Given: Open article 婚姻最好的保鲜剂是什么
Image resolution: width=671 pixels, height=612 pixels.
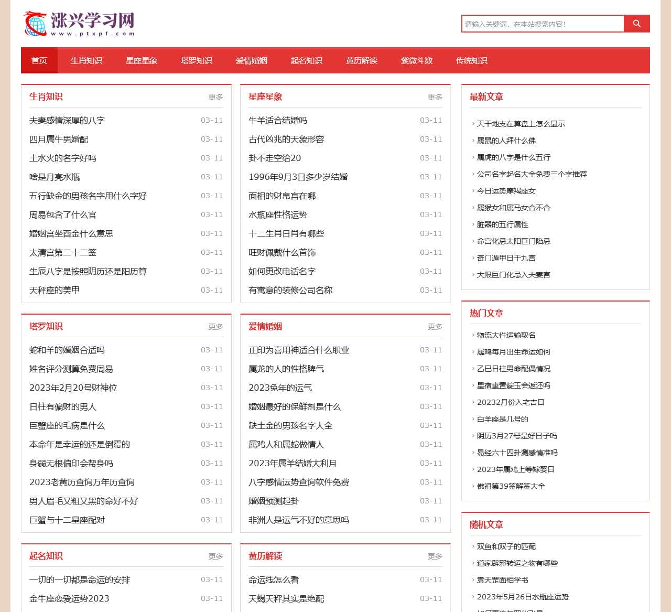Looking at the screenshot, I should tap(295, 406).
